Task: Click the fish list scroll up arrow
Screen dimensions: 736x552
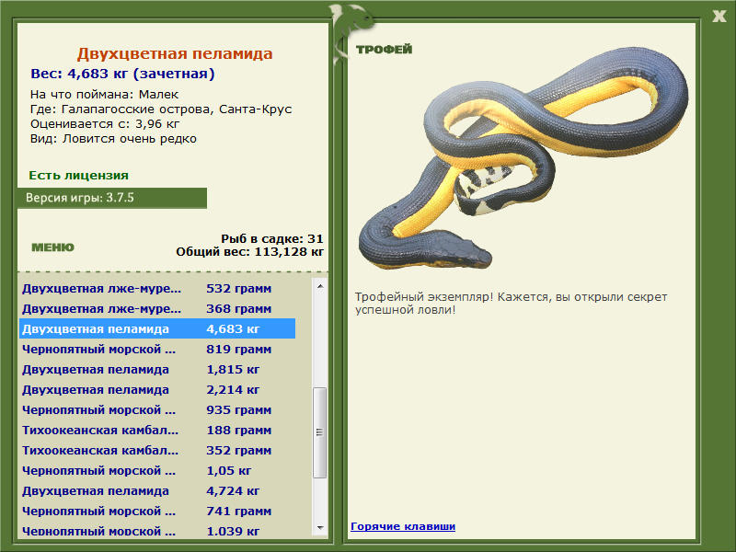Action: [320, 286]
